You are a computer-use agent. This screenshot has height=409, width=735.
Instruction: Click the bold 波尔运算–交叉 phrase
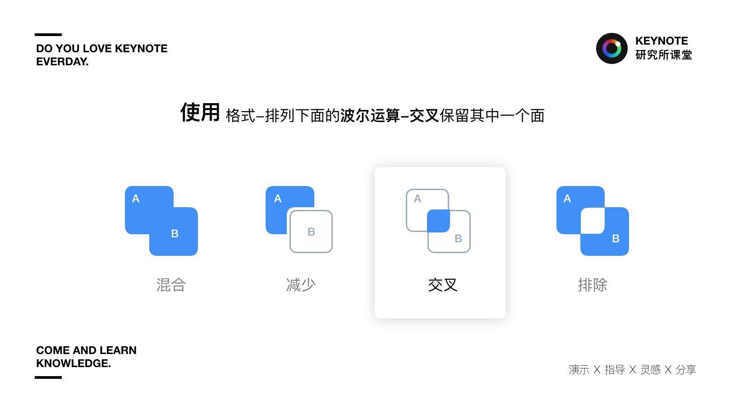(390, 116)
